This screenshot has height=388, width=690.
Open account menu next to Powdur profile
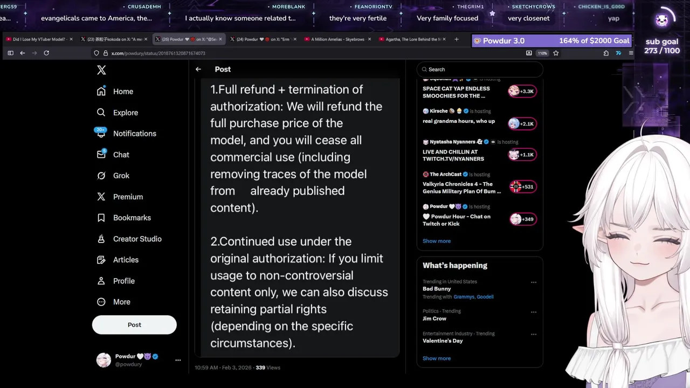coord(178,360)
